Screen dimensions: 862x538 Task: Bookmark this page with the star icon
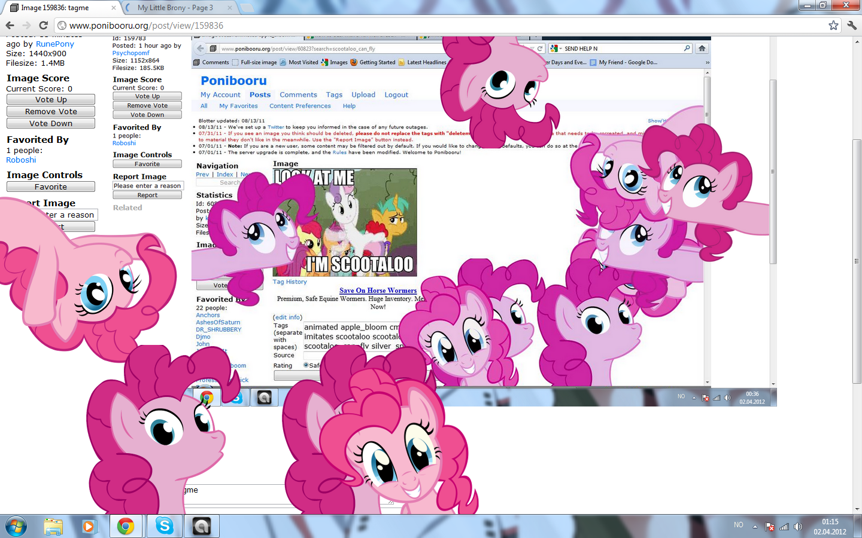click(833, 25)
